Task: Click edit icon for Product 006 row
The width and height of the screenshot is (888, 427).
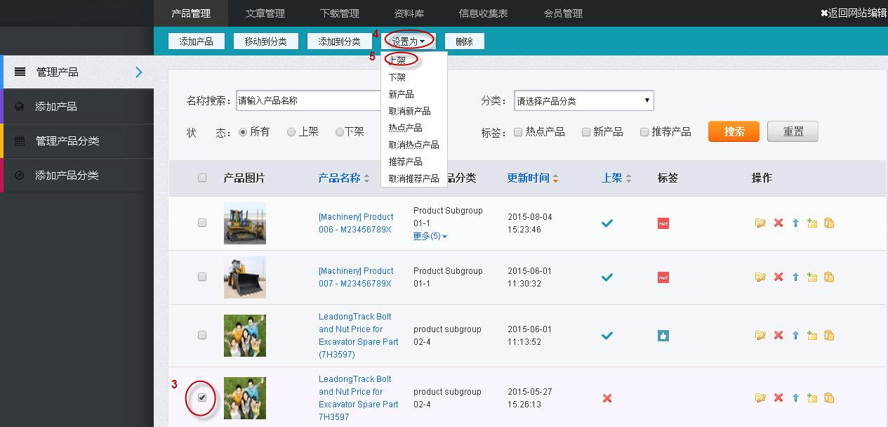Action: click(x=760, y=223)
